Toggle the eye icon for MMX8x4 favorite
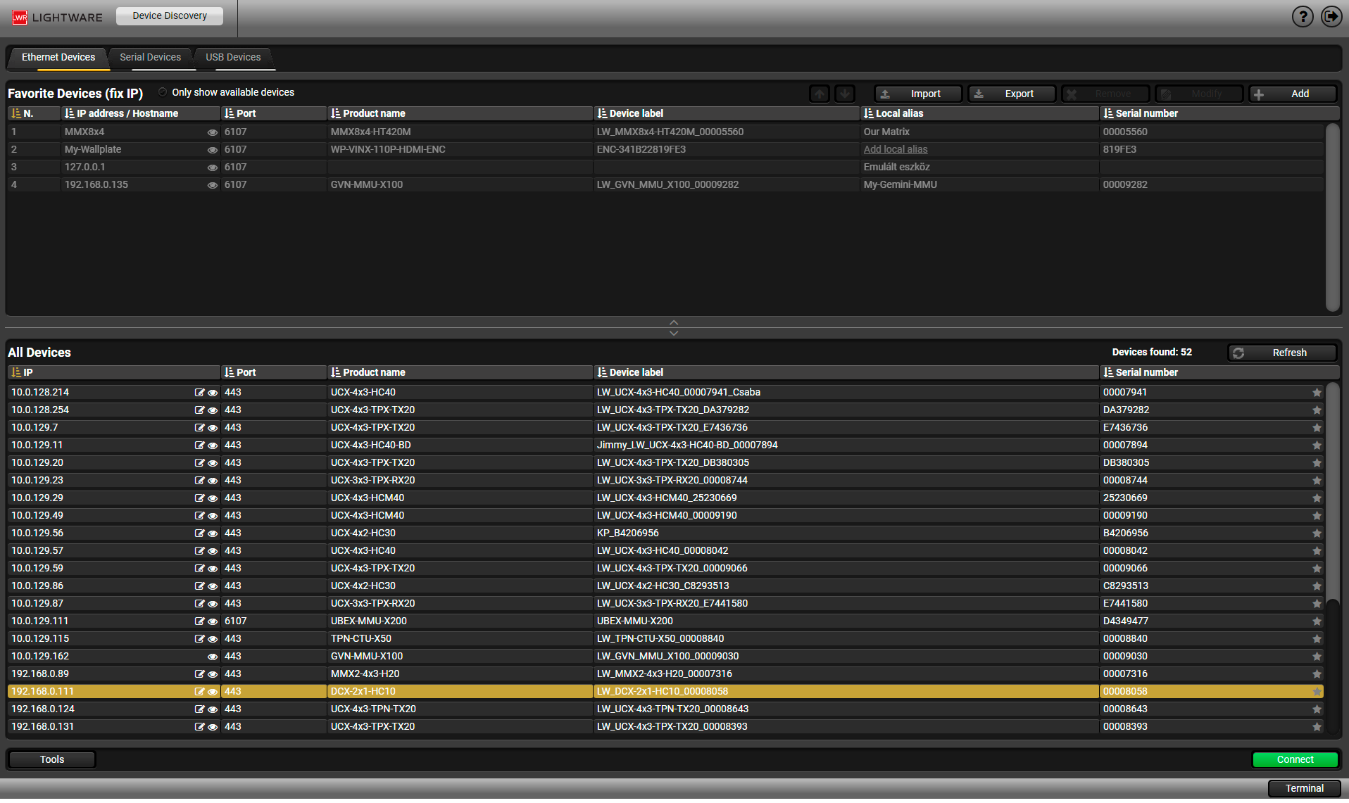Viewport: 1349px width, 803px height. point(212,132)
